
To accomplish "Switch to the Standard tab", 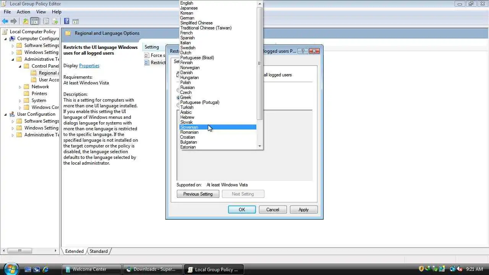I will point(99,251).
